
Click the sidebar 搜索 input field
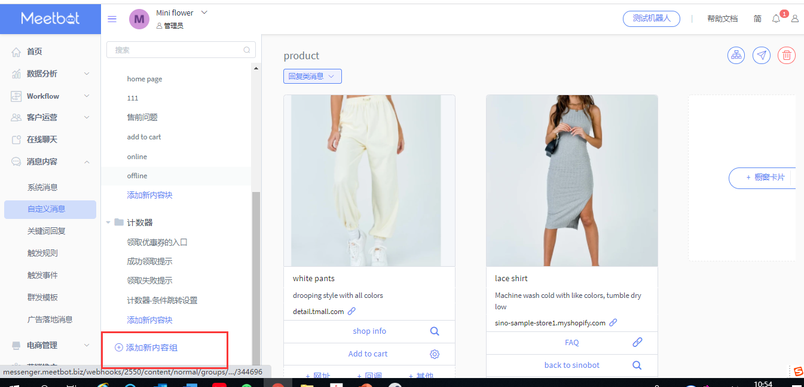(181, 50)
